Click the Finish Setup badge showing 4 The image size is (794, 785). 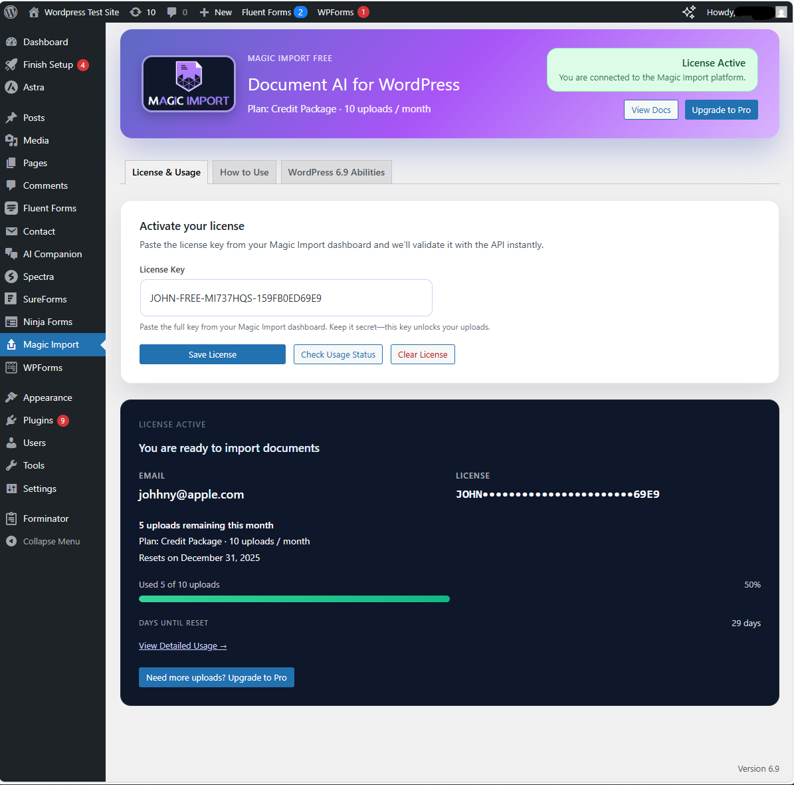pyautogui.click(x=83, y=65)
